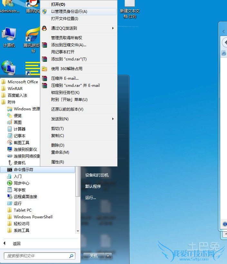Expand the 系统工具 folder
This screenshot has width=227, height=264.
19,230
